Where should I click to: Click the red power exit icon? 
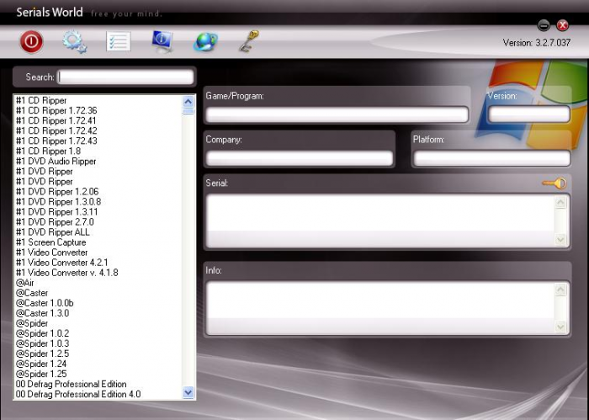point(31,41)
